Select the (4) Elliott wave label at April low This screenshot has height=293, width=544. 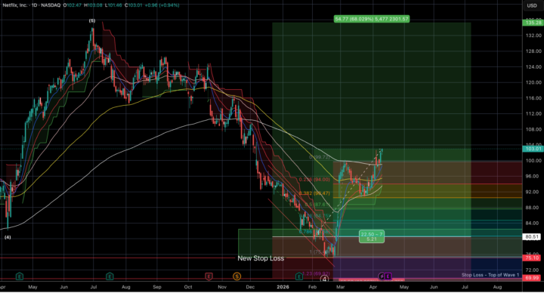coord(8,237)
